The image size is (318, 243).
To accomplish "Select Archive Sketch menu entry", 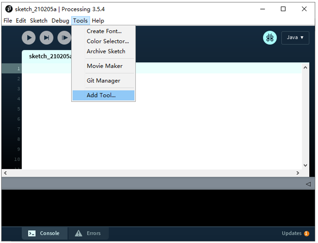I will (x=104, y=51).
